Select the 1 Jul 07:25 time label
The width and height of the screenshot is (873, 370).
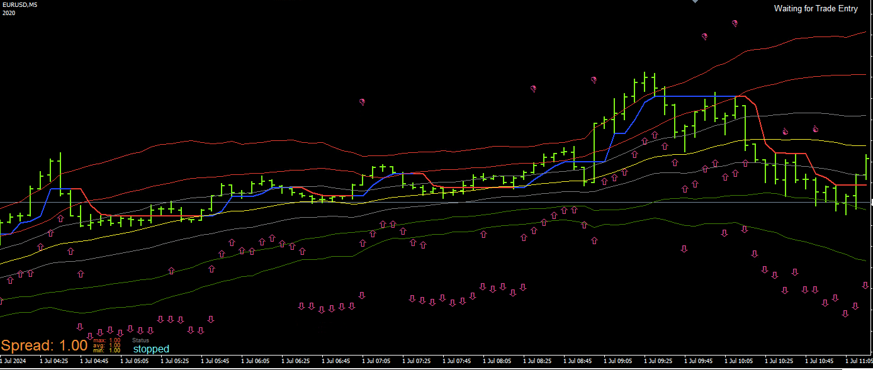(417, 362)
